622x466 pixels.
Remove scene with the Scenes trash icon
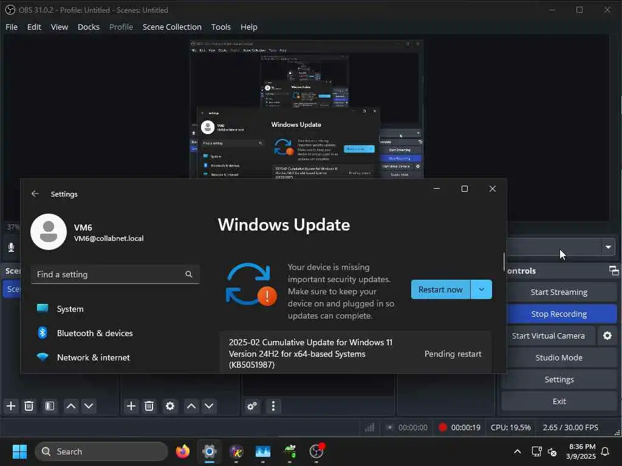coord(29,406)
